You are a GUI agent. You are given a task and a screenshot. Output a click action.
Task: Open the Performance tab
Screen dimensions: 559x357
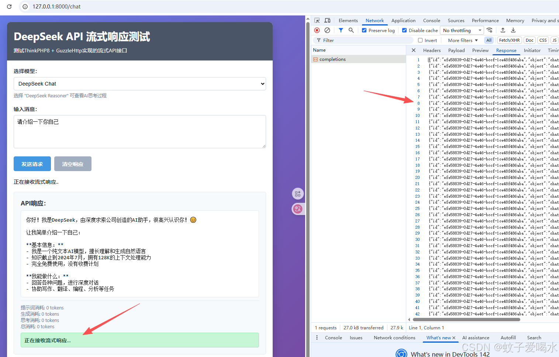485,20
